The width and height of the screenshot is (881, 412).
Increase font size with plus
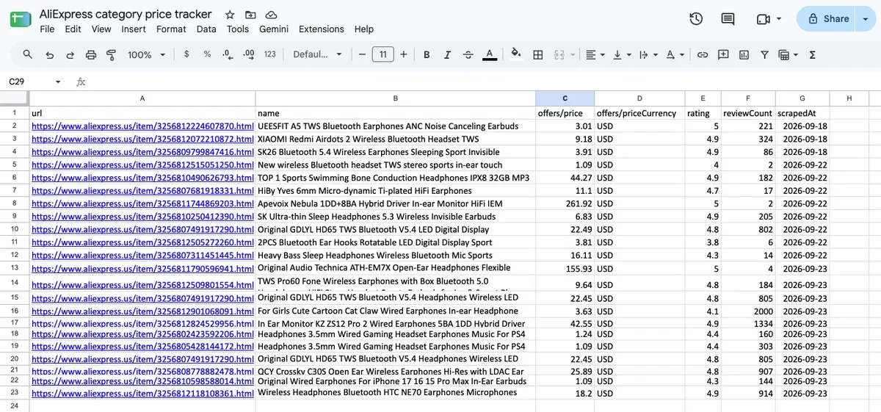point(404,54)
